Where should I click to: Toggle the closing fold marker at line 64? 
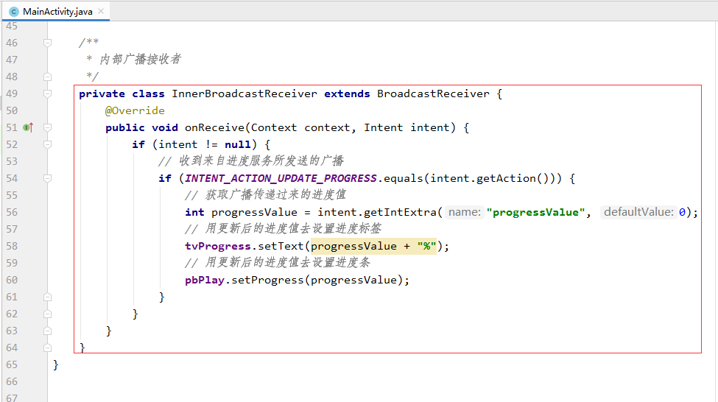(x=47, y=348)
